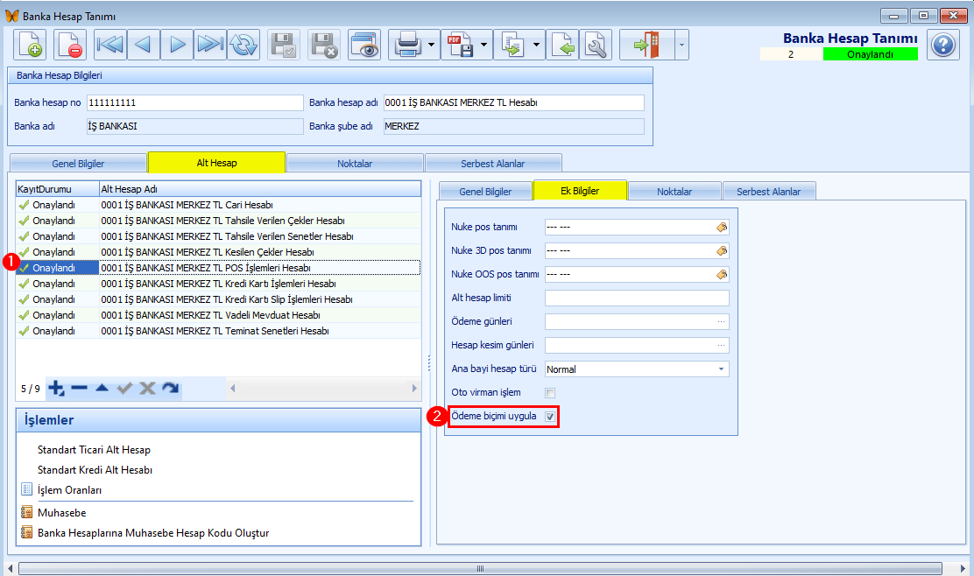This screenshot has height=576, width=974.
Task: Click Banka Hesaplarına Muhasebe Hesap Kodu Oluştur
Action: [x=152, y=532]
